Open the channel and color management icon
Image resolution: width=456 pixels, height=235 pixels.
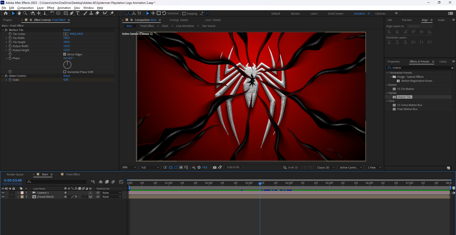point(194,168)
